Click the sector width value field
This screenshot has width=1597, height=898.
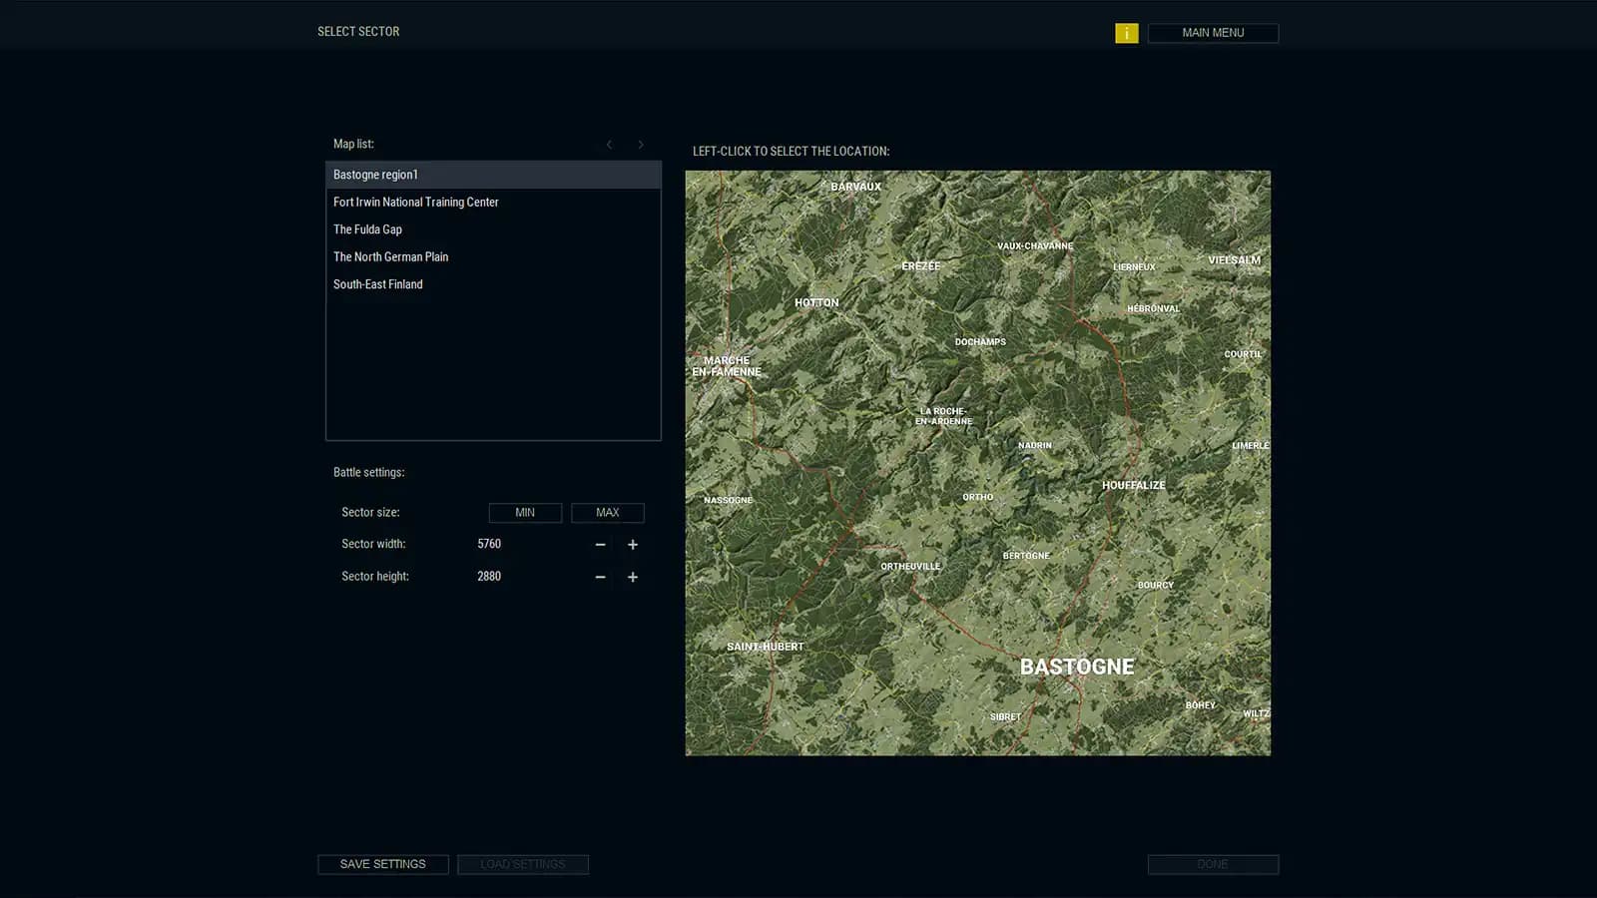tap(489, 544)
